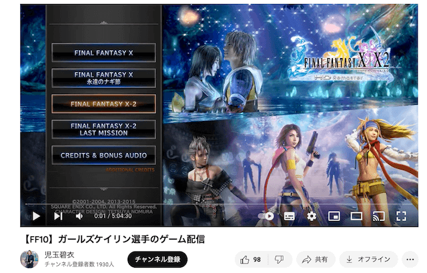Screen dimensions: 427x273
Task: Open CREDITS & BONUS AUDIO entry
Action: (103, 156)
